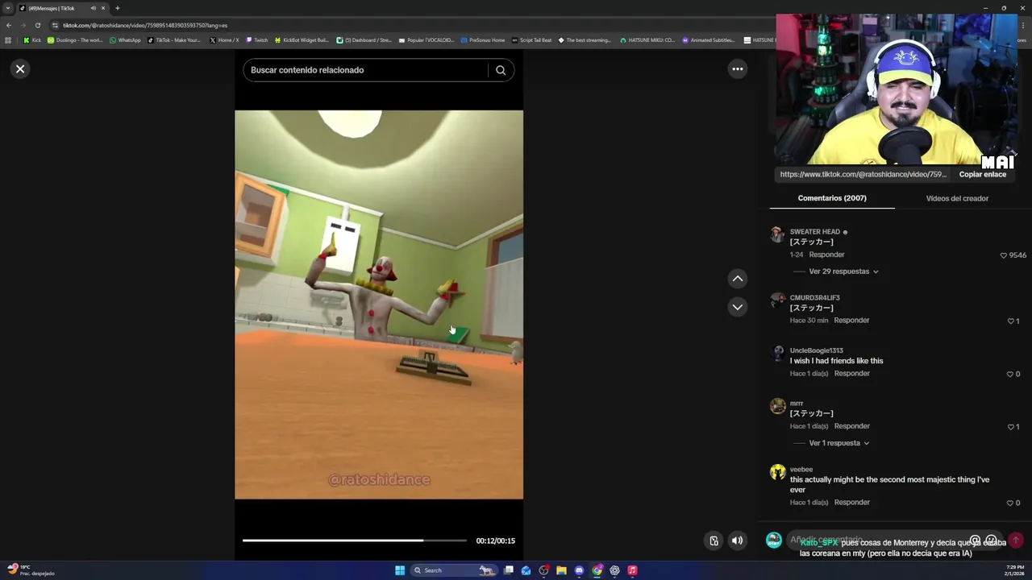Open Apple Music from taskbar
The image size is (1032, 580).
coord(632,570)
